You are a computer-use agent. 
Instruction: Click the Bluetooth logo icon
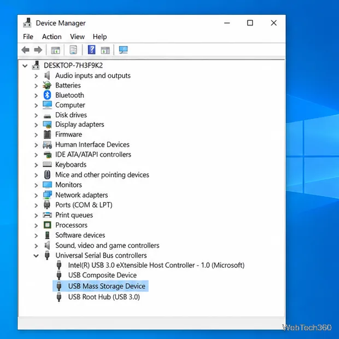point(47,95)
